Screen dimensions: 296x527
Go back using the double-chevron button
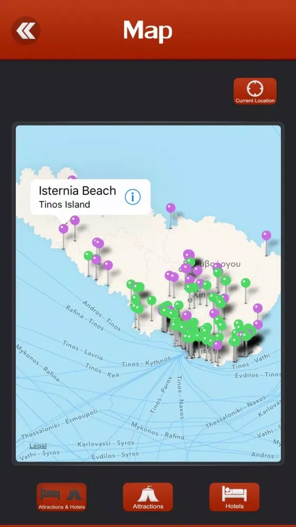[x=26, y=31]
